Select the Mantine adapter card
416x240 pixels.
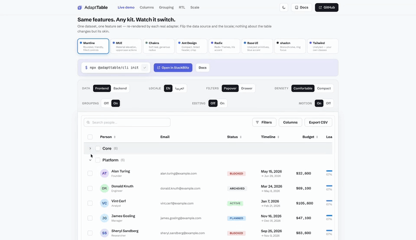tap(93, 46)
